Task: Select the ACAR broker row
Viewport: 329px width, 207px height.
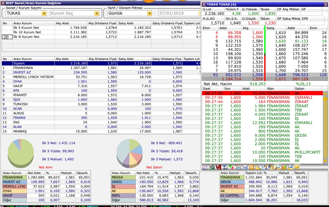Action: click(101, 109)
